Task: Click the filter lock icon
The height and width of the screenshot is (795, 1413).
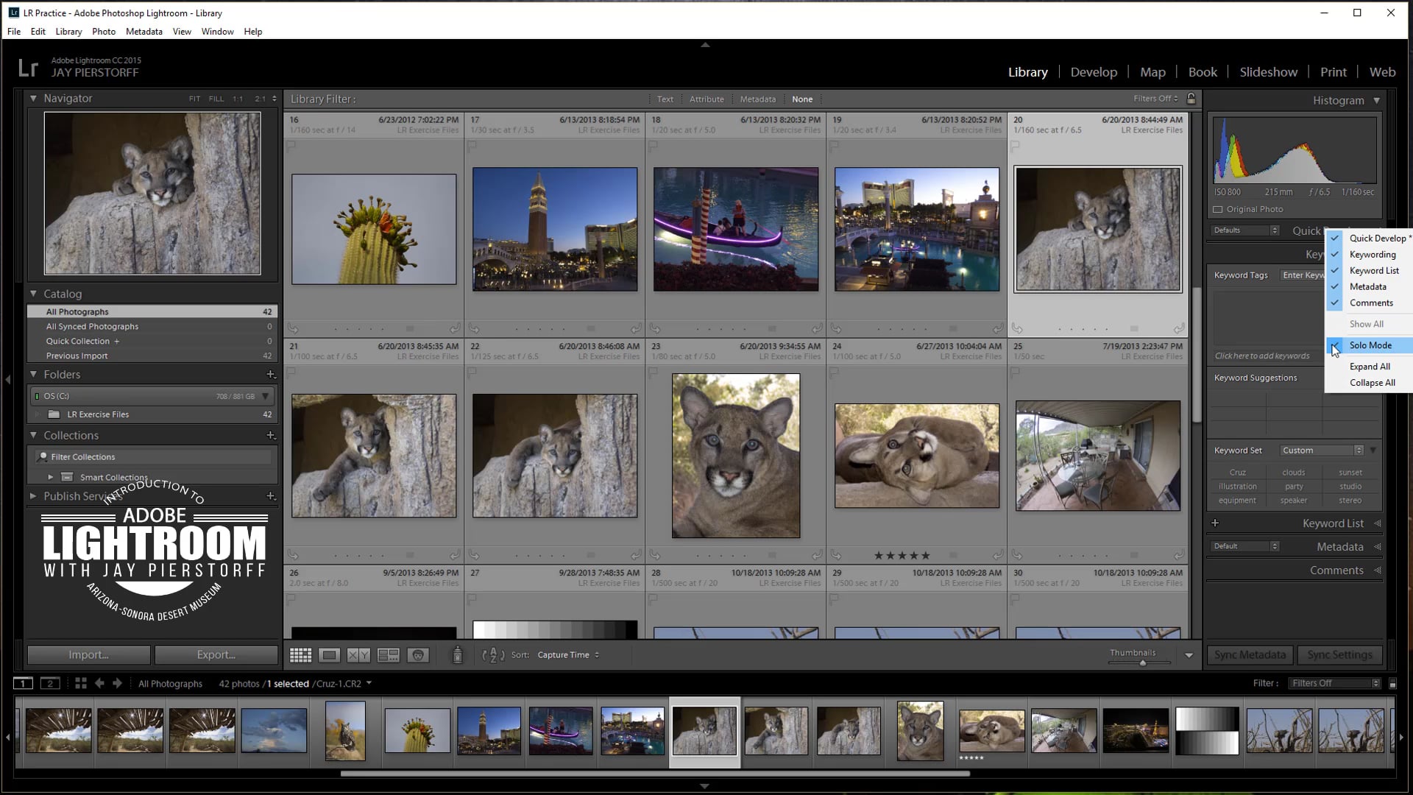Action: 1189,98
